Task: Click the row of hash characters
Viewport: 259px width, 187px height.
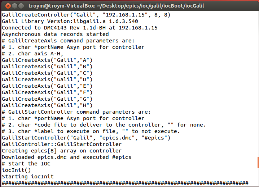Action: click(125, 183)
